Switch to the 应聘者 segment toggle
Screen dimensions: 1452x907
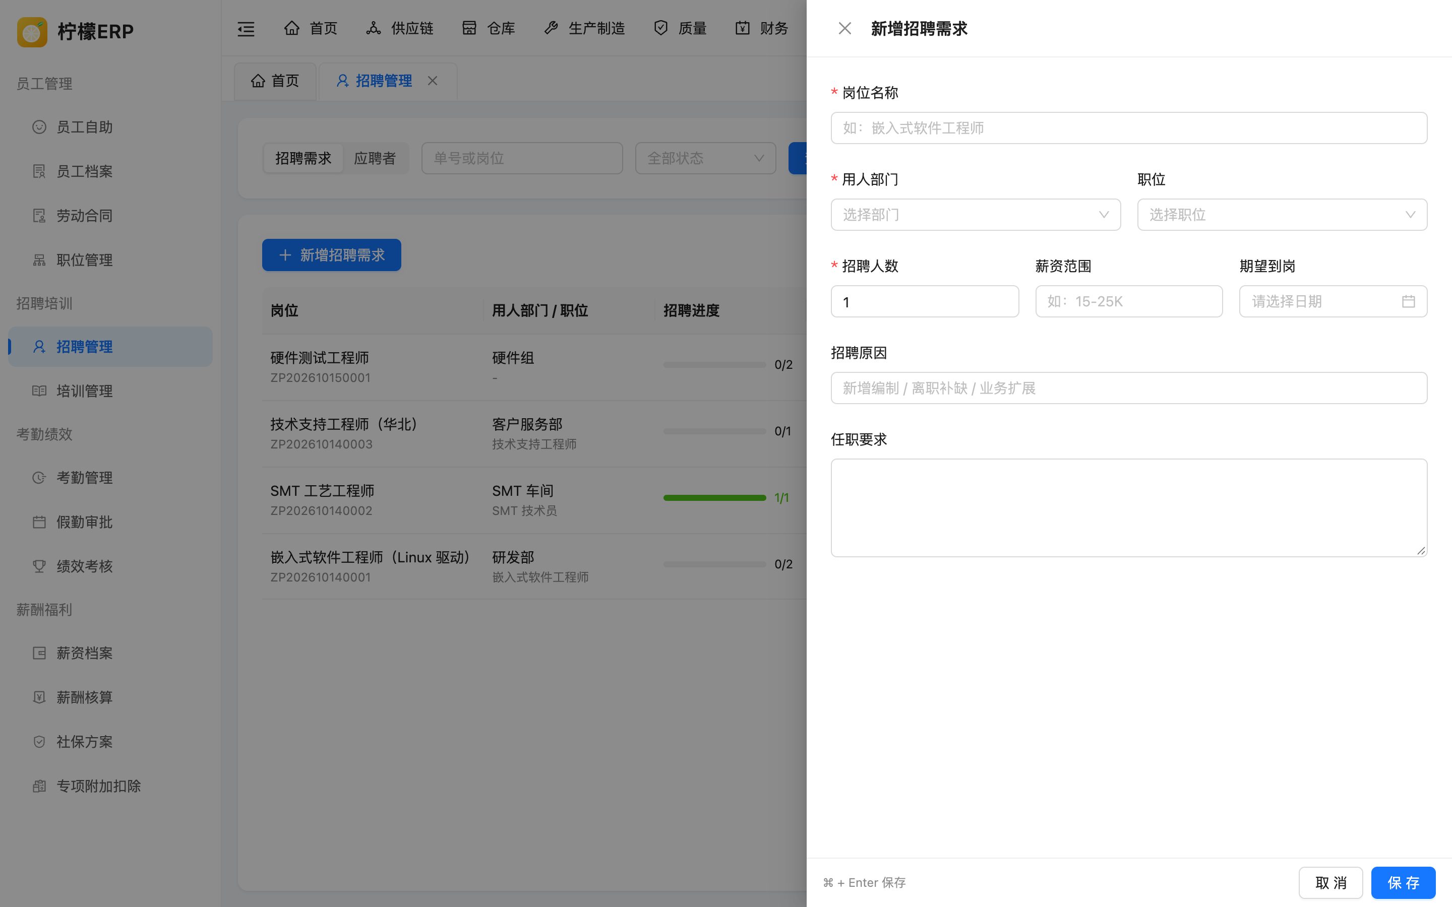tap(375, 158)
